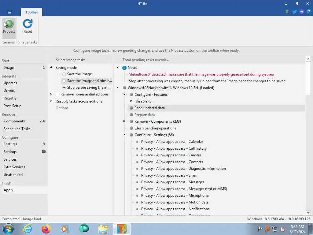Open the Services sidebar page
The width and height of the screenshot is (313, 235).
(24, 159)
